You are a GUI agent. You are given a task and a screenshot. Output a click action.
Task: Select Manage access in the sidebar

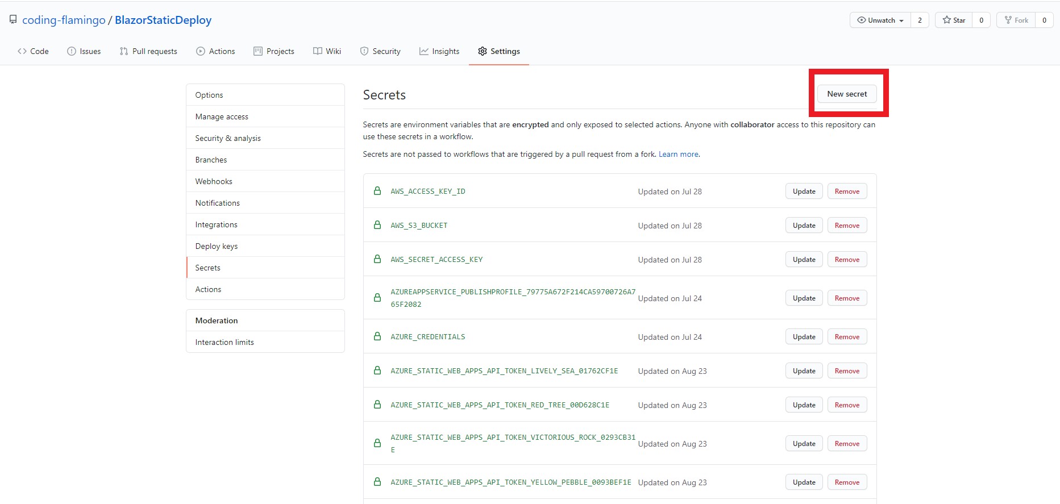click(x=265, y=116)
